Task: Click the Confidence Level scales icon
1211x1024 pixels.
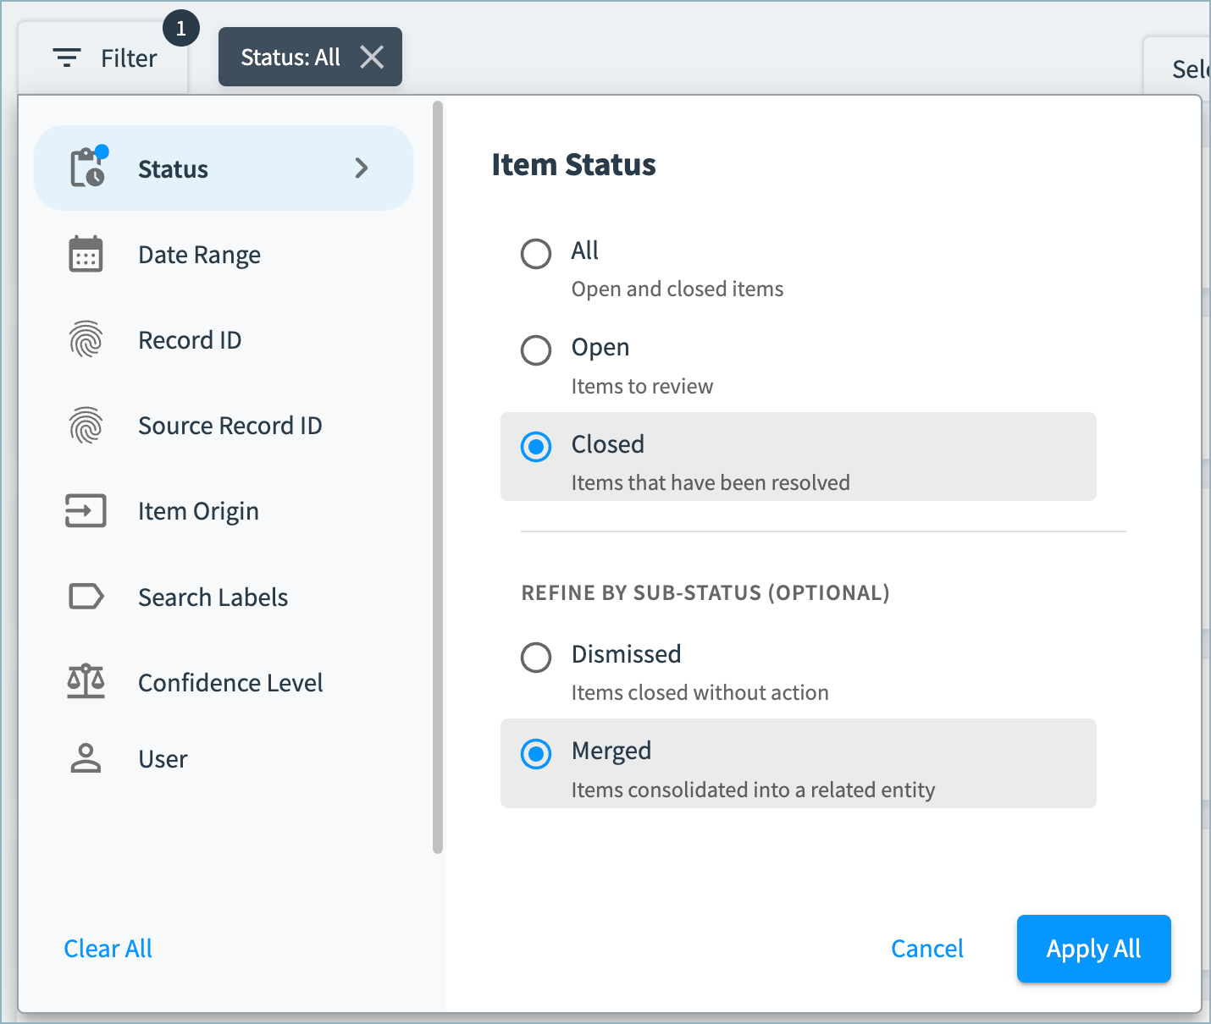Action: tap(86, 681)
